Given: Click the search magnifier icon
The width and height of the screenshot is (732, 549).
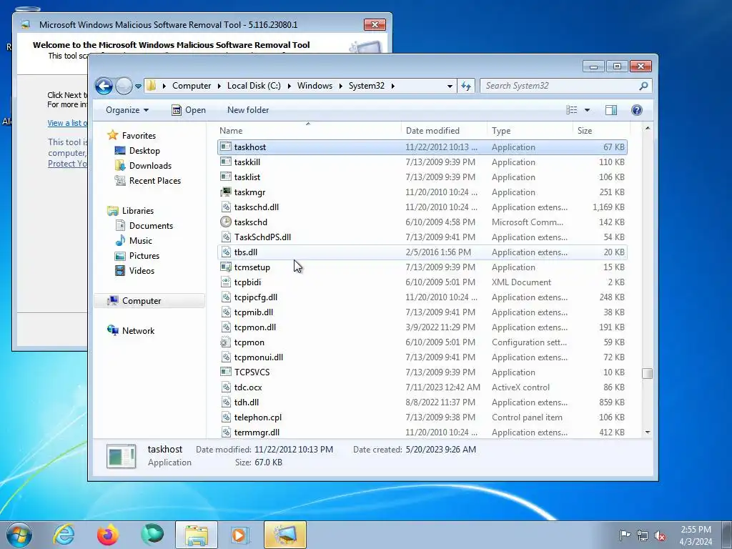Looking at the screenshot, I should coord(644,86).
